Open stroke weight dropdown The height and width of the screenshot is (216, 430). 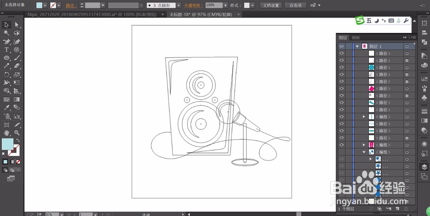coord(103,5)
